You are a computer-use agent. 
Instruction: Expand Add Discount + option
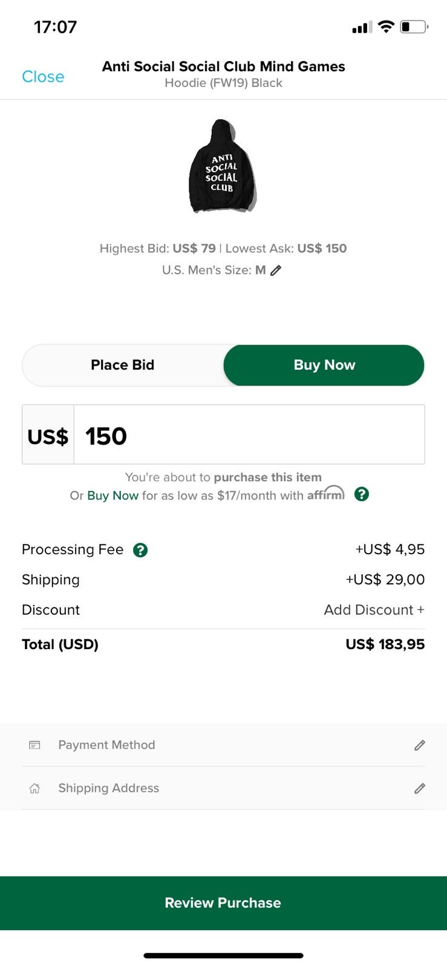(x=374, y=610)
